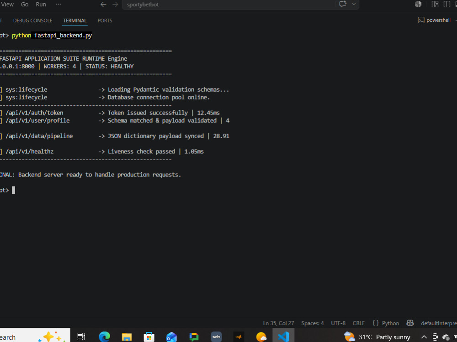Click the fastapi_backend.py text in the command

click(63, 36)
